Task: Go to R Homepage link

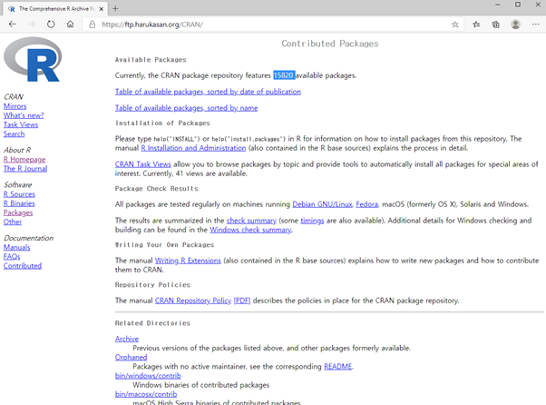Action: click(x=24, y=159)
